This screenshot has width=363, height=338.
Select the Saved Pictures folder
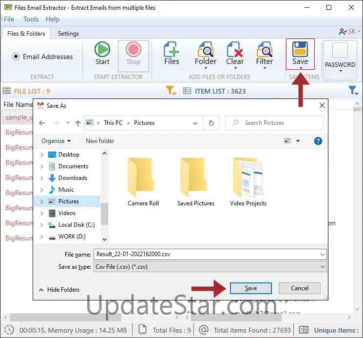click(195, 182)
